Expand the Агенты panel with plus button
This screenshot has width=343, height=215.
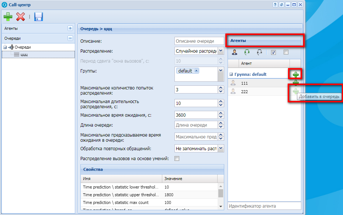[70, 28]
